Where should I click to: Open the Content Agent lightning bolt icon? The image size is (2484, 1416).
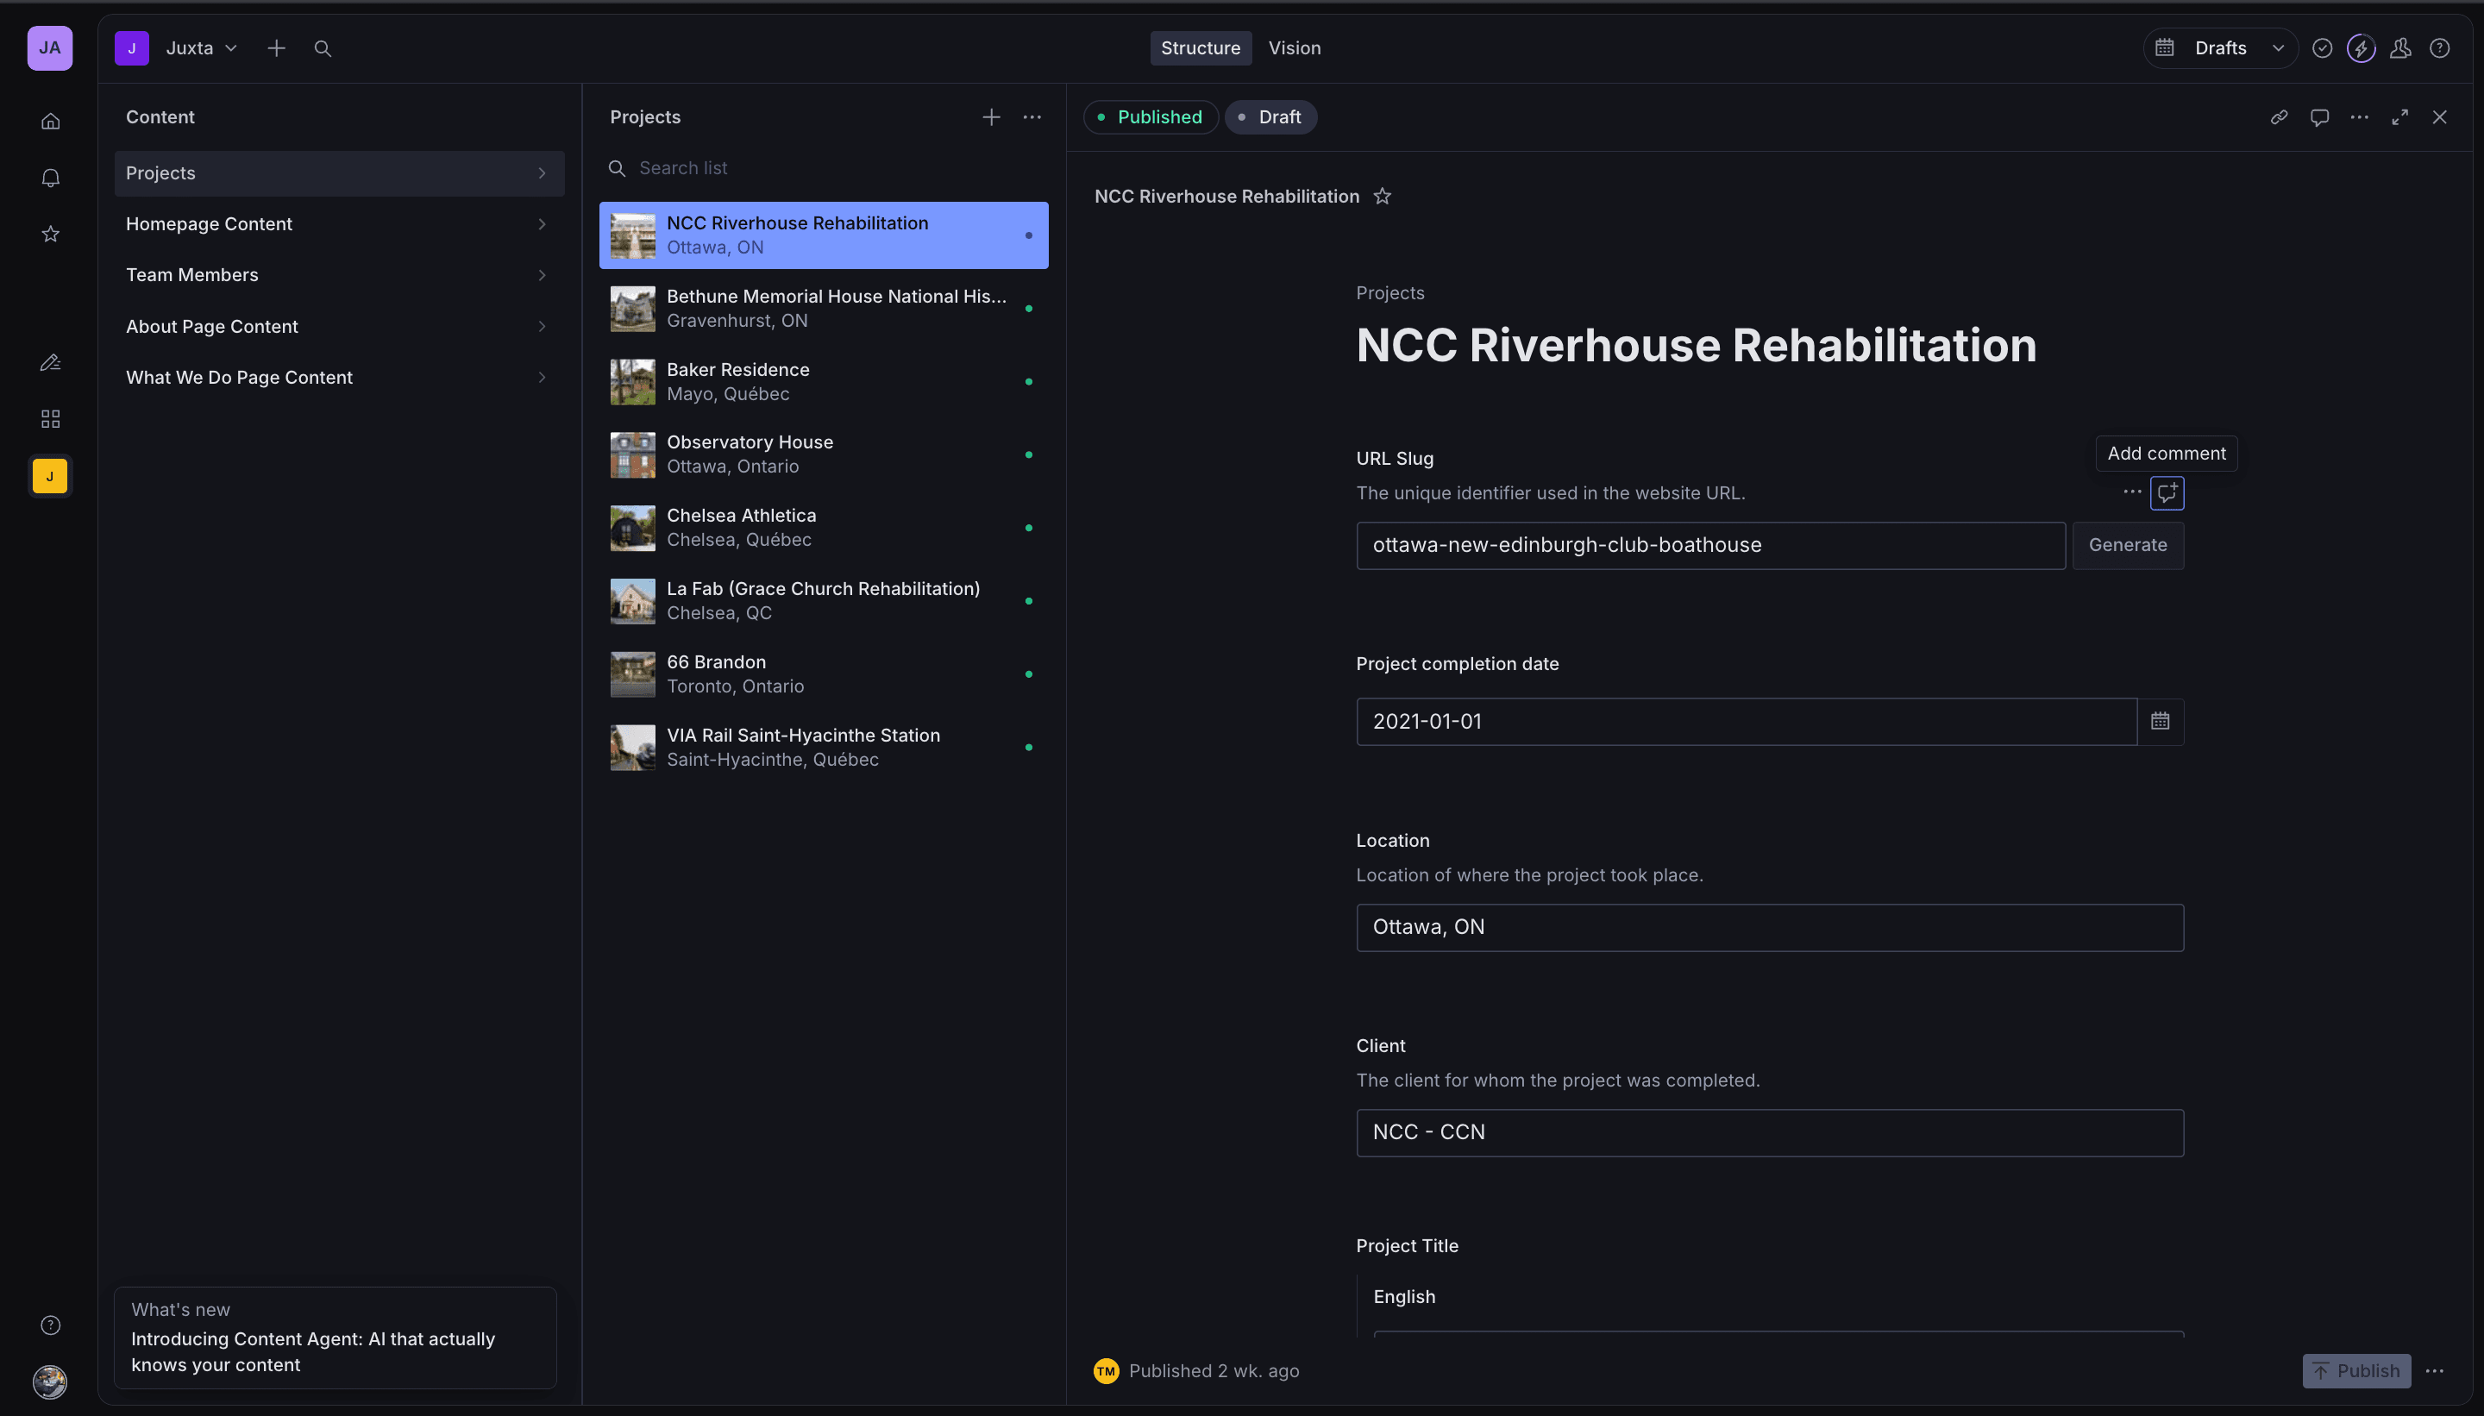2361,47
